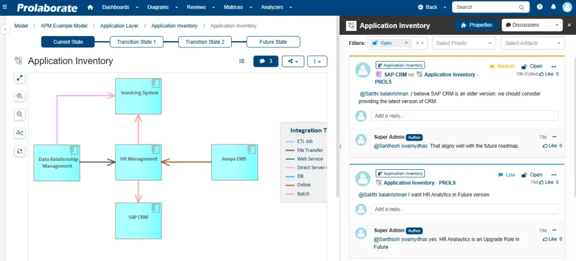This screenshot has height=261, width=576.
Task: Select the Avaya CMS component
Action: (235, 162)
